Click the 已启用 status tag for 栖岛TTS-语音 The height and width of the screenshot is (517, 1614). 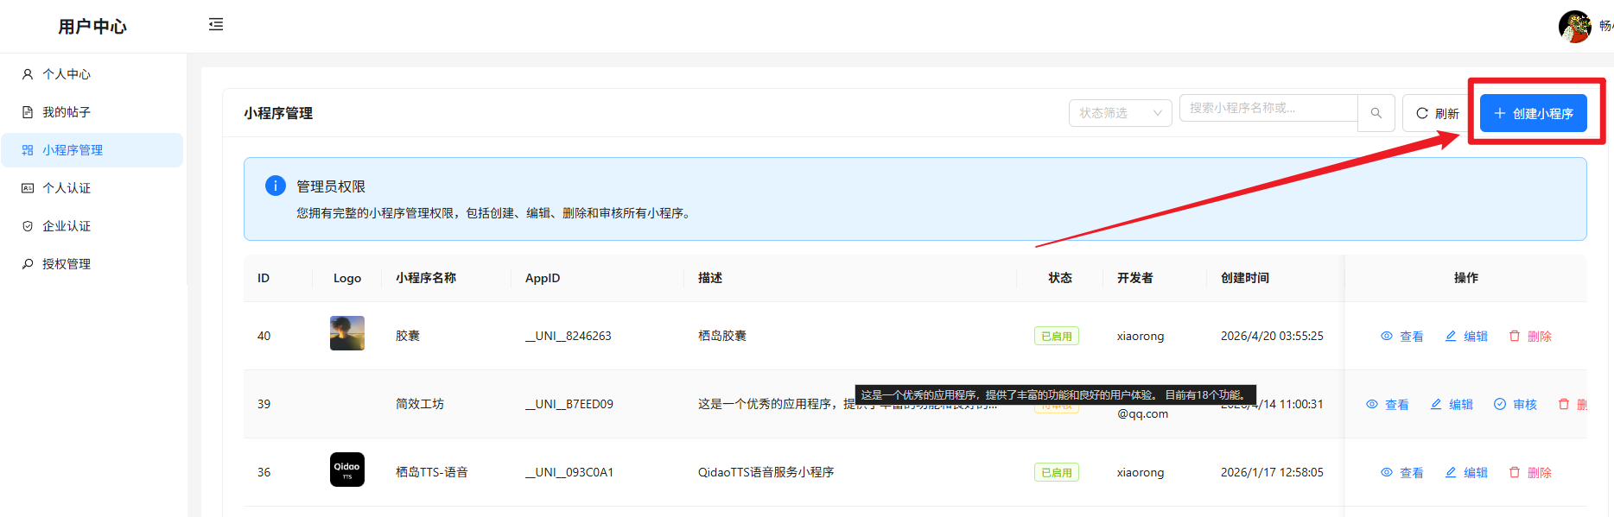pos(1057,472)
